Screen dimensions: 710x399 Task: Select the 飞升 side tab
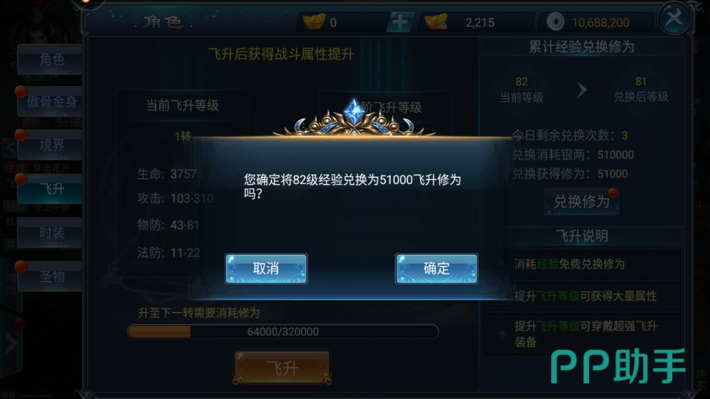pos(50,189)
